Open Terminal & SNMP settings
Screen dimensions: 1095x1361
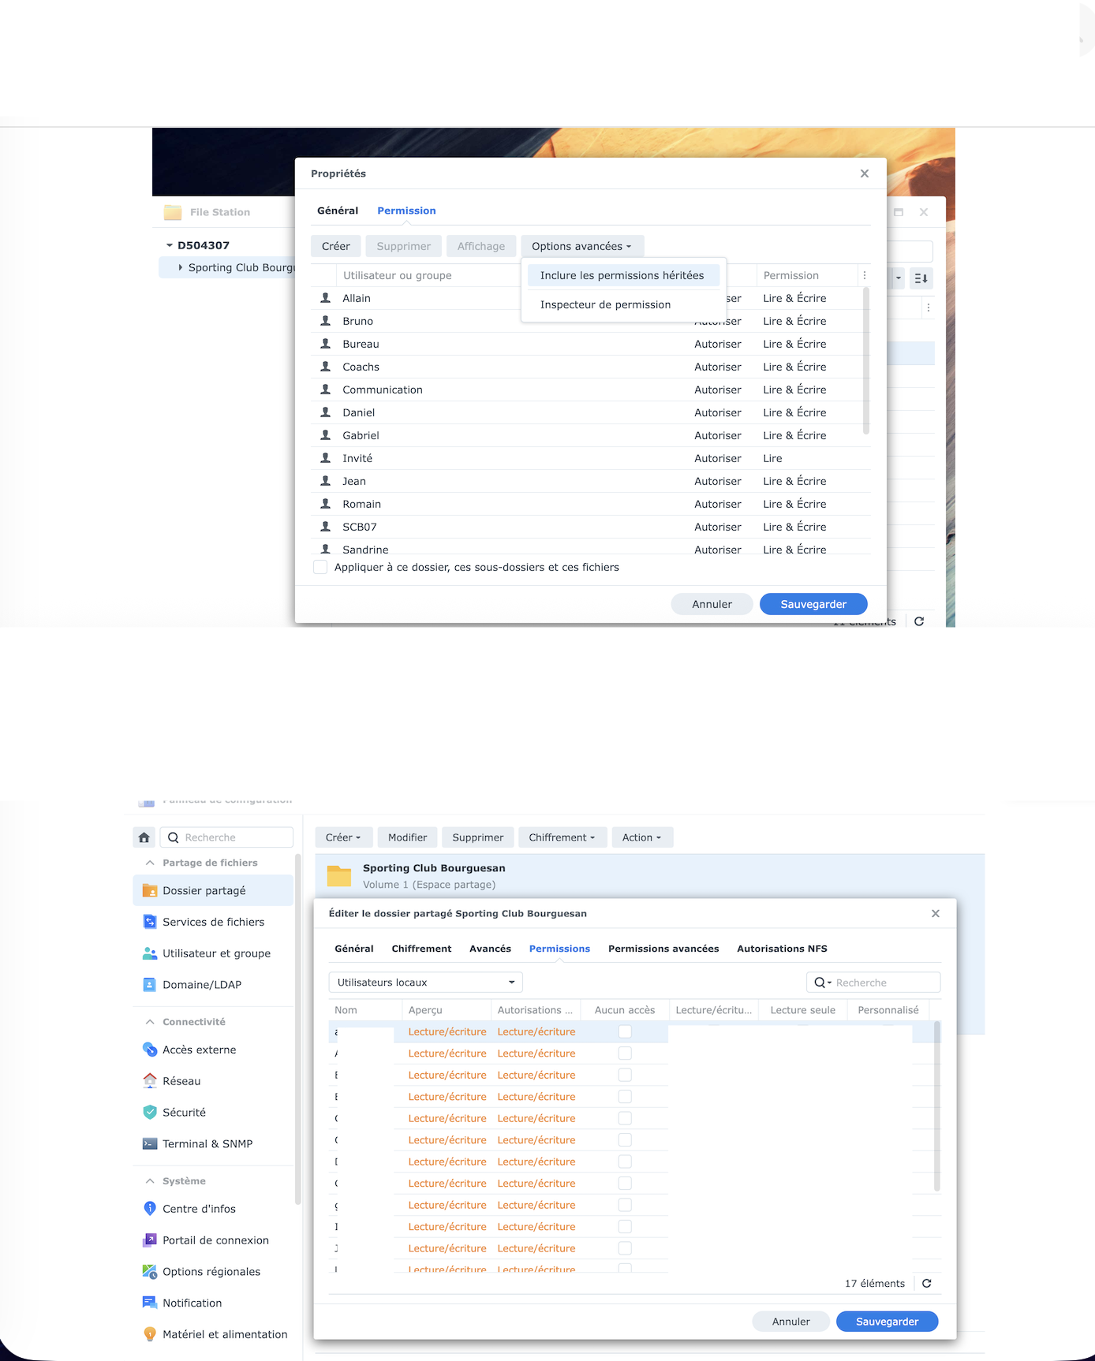coord(213,1144)
